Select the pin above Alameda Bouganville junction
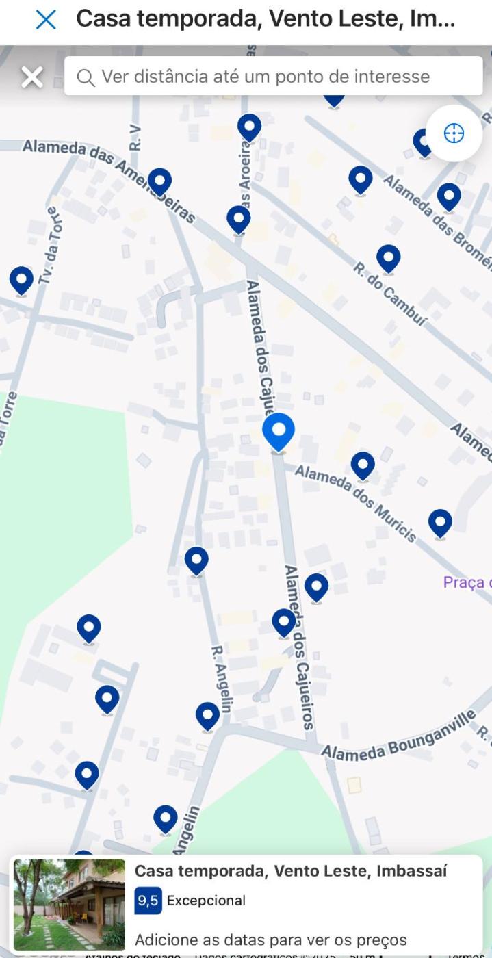Screen dimensions: 492x958 coord(207,716)
